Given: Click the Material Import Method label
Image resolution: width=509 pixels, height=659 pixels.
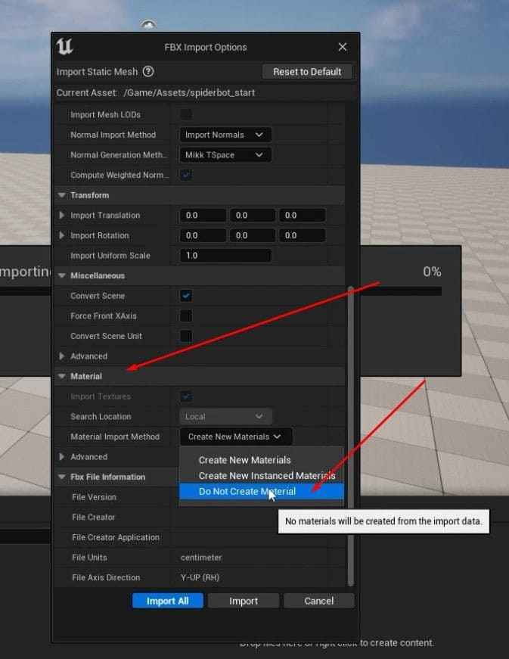Looking at the screenshot, I should point(115,437).
